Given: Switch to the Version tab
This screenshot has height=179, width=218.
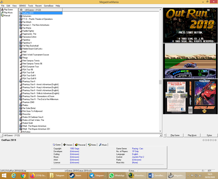Looking at the screenshot, I should 68,145.
